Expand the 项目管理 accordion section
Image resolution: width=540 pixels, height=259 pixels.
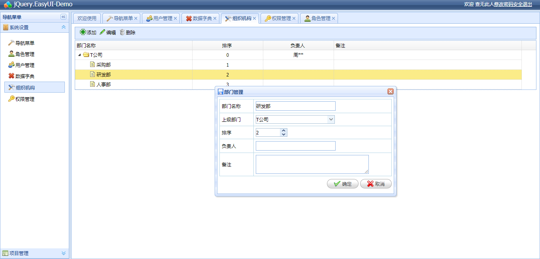pyautogui.click(x=64, y=253)
